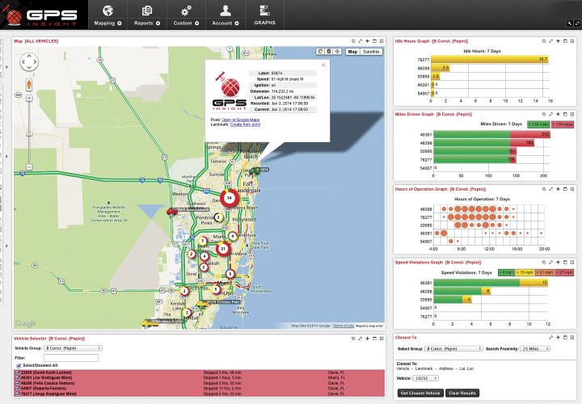582x404 pixels.
Task: Toggle checkbox for 54907 Roberto Ferreira
Action: 18,389
